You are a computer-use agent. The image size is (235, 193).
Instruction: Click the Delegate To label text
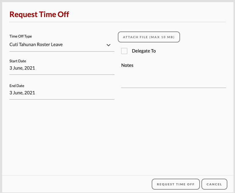click(x=144, y=51)
